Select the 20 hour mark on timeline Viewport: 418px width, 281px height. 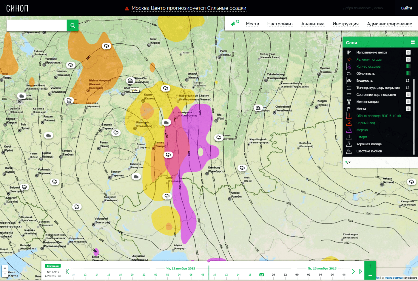(273, 275)
